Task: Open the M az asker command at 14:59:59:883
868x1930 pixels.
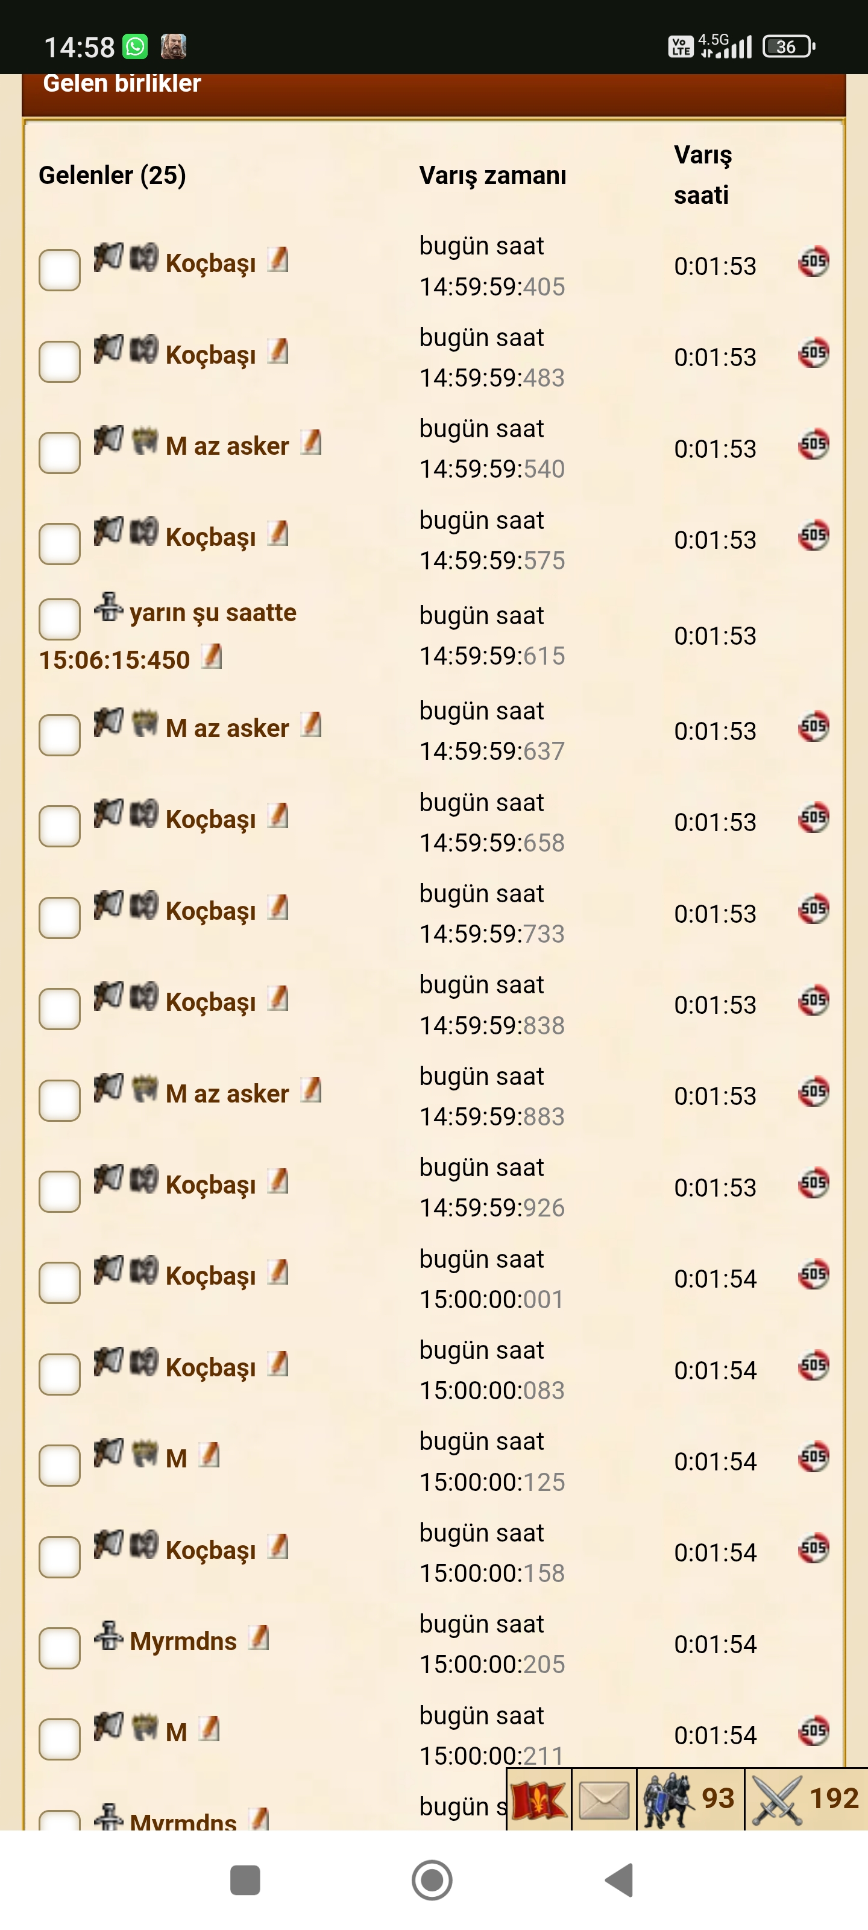Action: 227,1094
